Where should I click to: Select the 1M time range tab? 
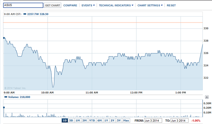tap(78, 120)
